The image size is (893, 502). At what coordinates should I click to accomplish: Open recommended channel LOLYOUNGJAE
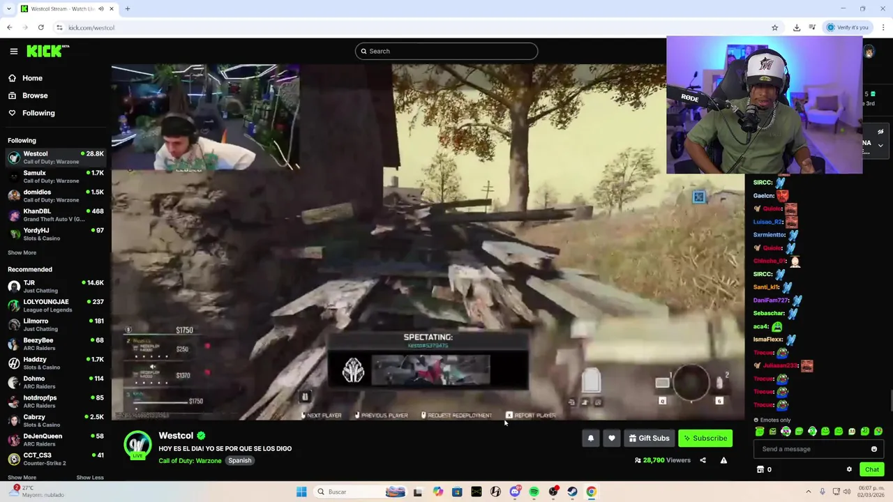point(56,305)
